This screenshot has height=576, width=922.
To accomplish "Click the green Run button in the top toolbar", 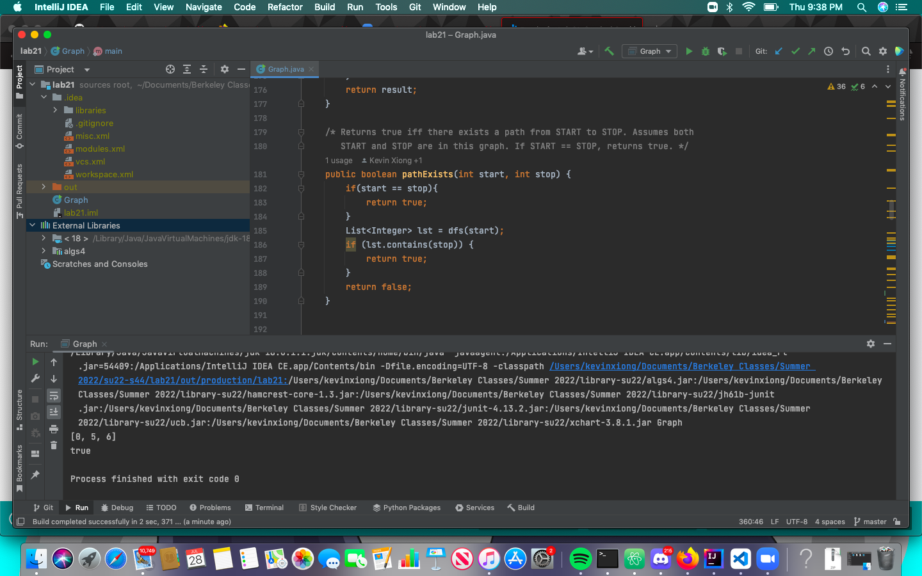I will click(689, 51).
